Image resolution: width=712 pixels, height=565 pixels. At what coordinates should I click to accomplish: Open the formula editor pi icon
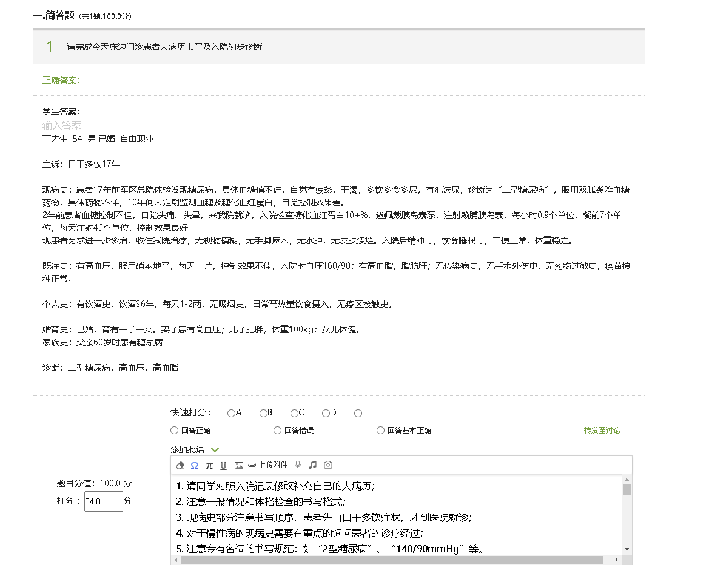coord(209,466)
